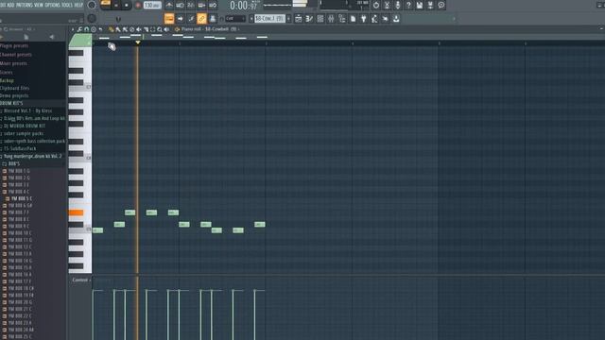The width and height of the screenshot is (605, 340).
Task: Open Backup folder in browser
Action: (x=7, y=80)
